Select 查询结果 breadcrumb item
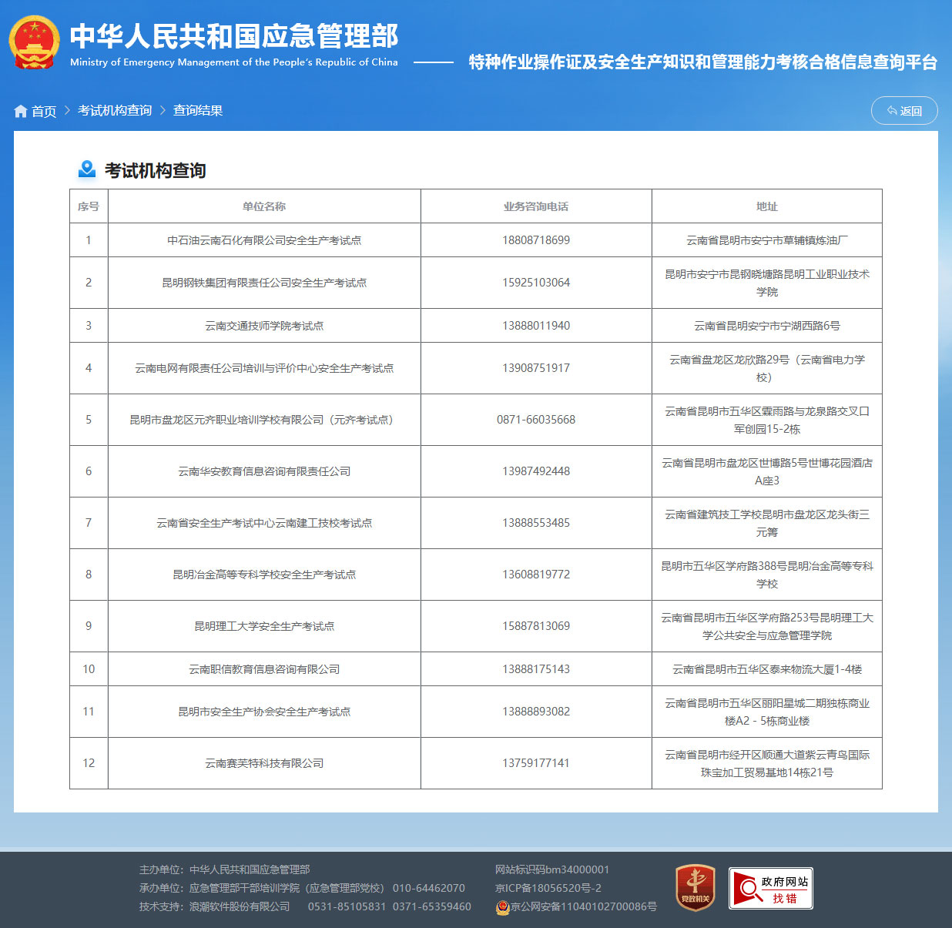 point(198,111)
